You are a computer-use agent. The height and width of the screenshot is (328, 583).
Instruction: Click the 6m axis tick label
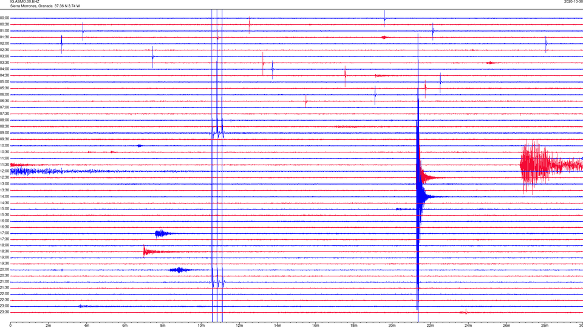(x=125, y=326)
